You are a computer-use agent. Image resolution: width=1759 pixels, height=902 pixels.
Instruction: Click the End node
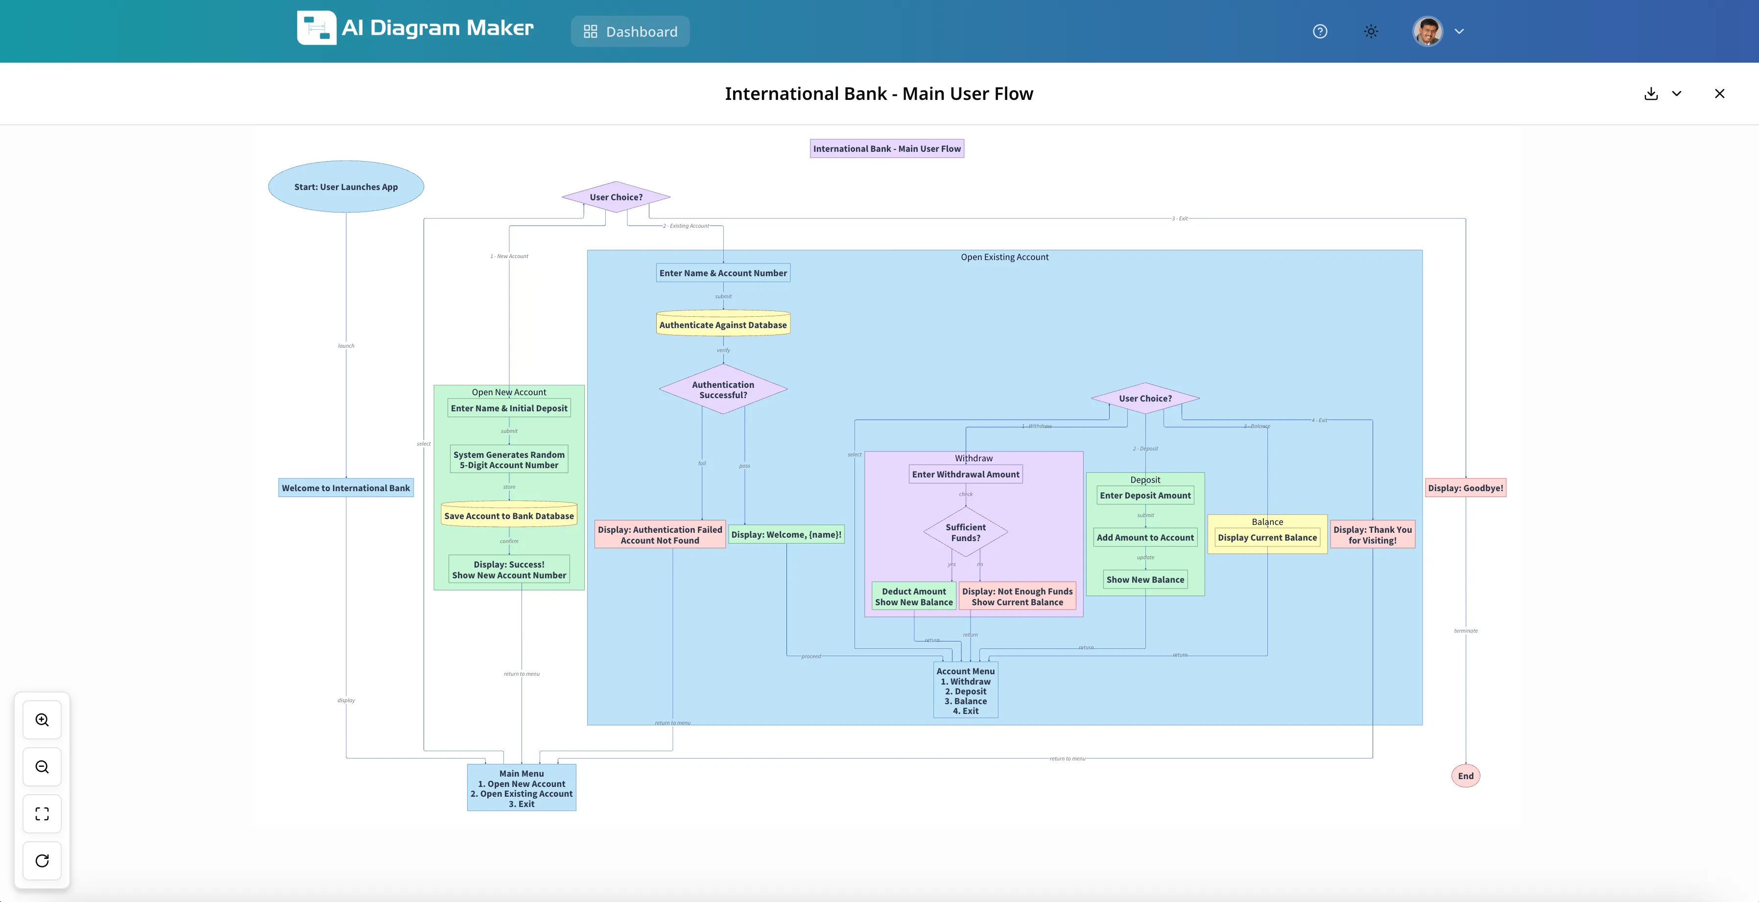pyautogui.click(x=1465, y=775)
